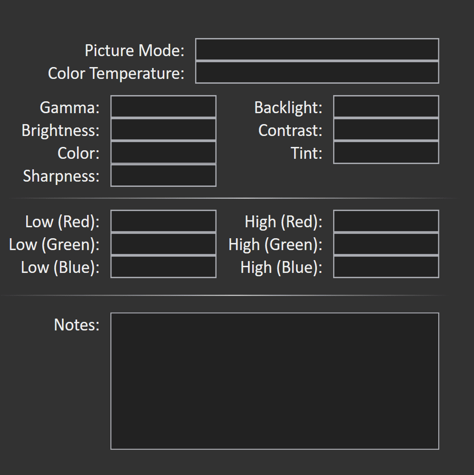Select the High (Blue) input field
This screenshot has width=474, height=475.
click(386, 267)
